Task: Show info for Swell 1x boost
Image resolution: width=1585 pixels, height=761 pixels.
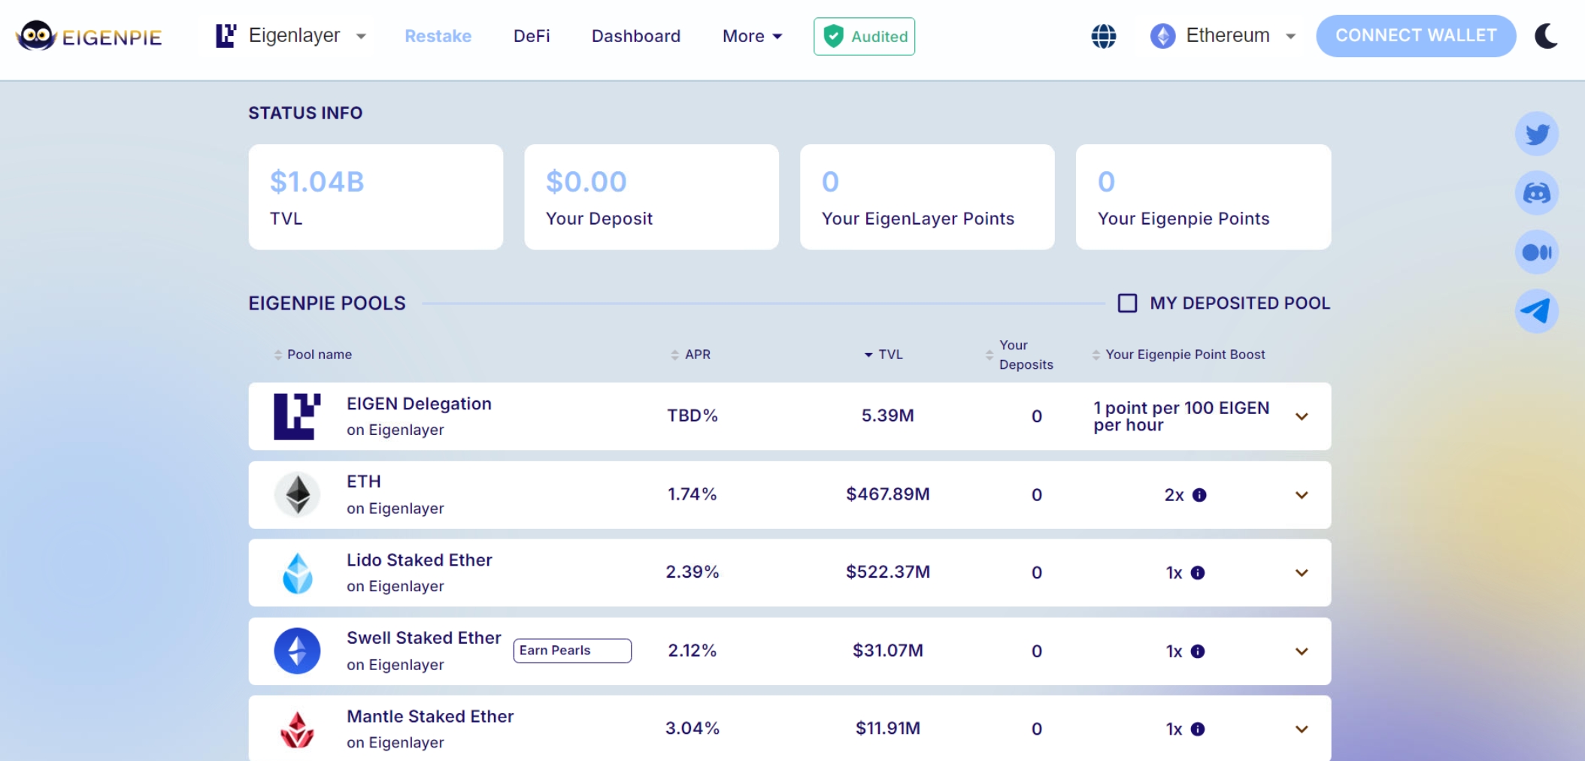Action: tap(1198, 651)
